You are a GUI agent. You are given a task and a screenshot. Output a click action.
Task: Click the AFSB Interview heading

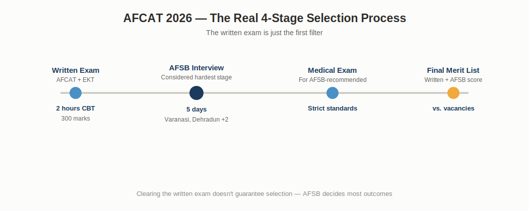click(x=196, y=68)
